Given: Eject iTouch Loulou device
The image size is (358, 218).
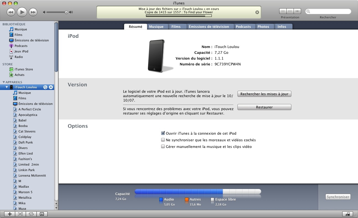Looking at the screenshot, I should click(51, 87).
